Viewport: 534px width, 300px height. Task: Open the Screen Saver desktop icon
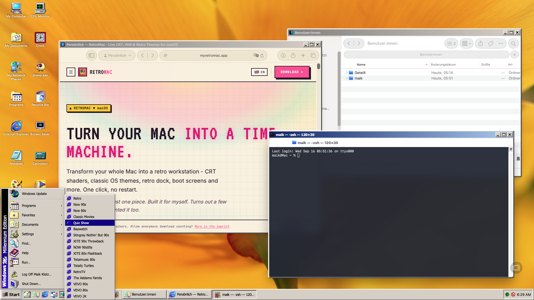pos(40,128)
